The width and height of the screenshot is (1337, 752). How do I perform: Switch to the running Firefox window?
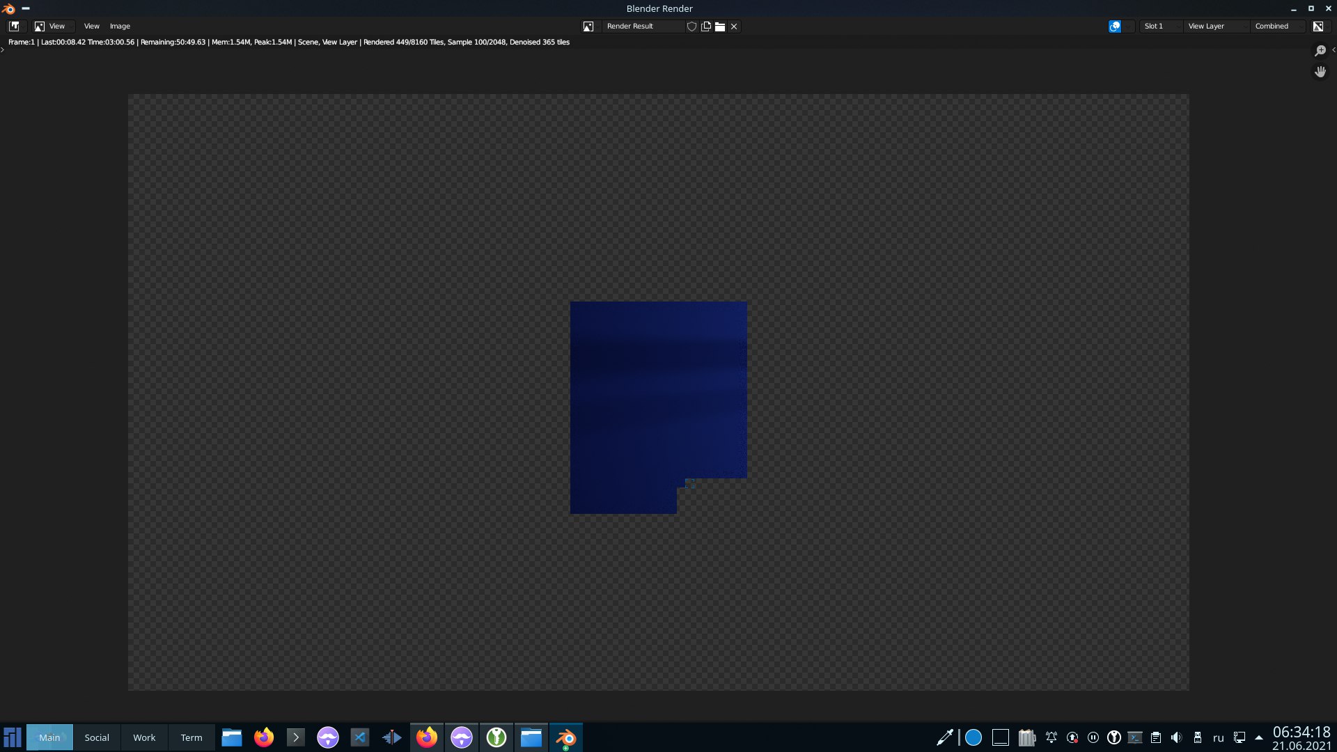tap(427, 737)
